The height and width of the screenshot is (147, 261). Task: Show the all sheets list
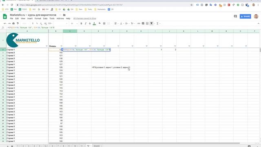[12, 146]
